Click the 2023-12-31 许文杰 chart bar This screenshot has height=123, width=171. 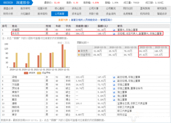click(x=62, y=56)
